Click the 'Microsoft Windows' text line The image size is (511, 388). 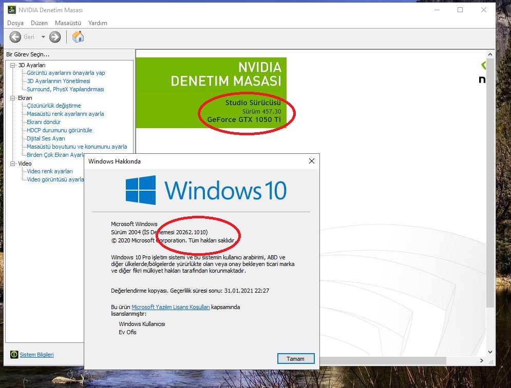pos(134,224)
